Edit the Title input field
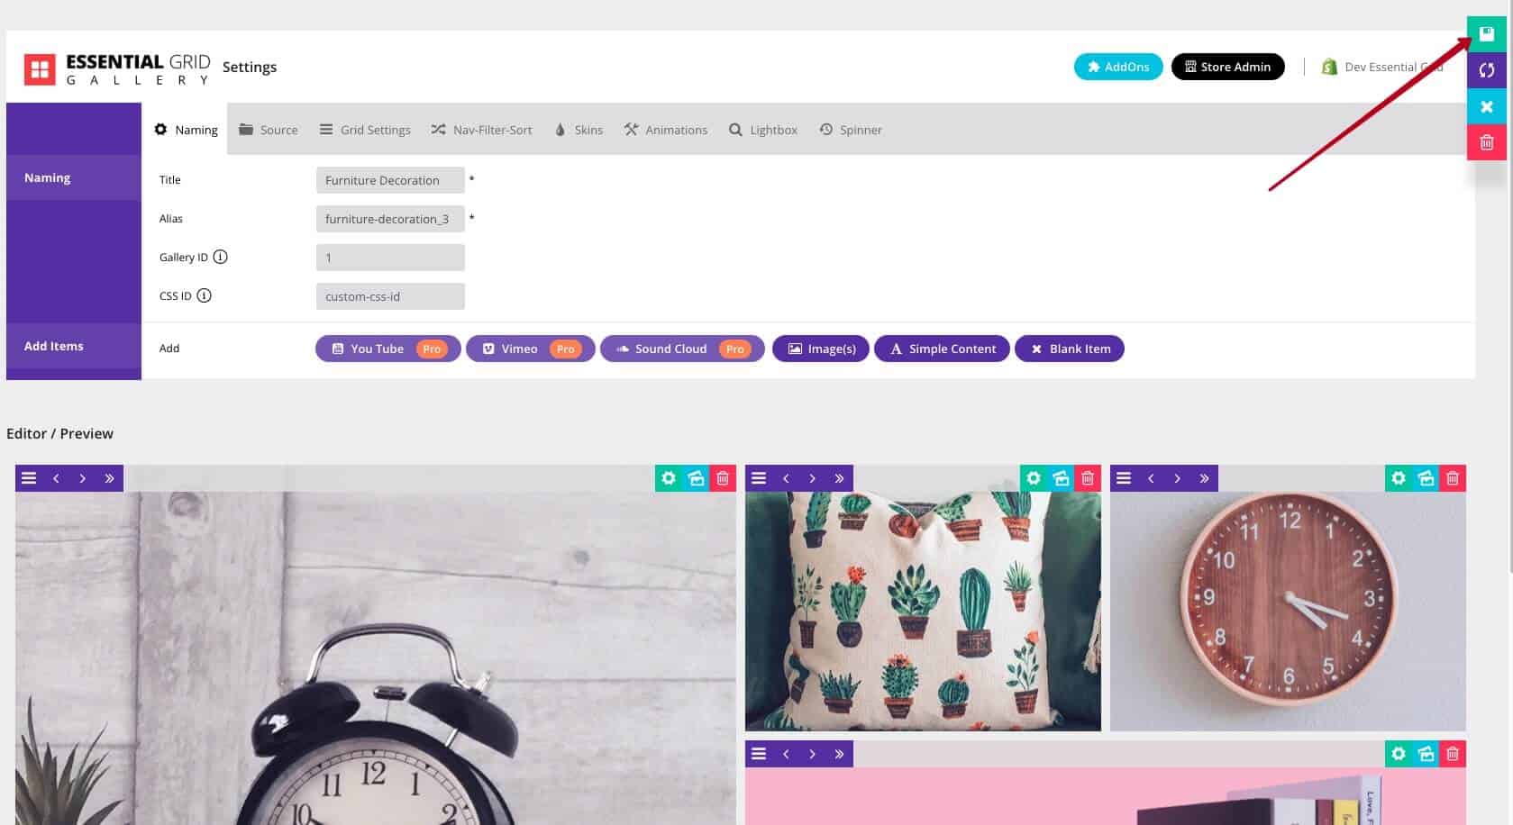Screen dimensions: 1513x825 [x=390, y=180]
